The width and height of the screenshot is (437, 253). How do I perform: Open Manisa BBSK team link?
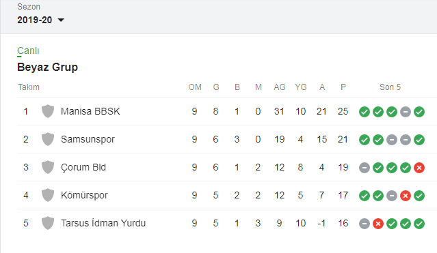pos(90,111)
